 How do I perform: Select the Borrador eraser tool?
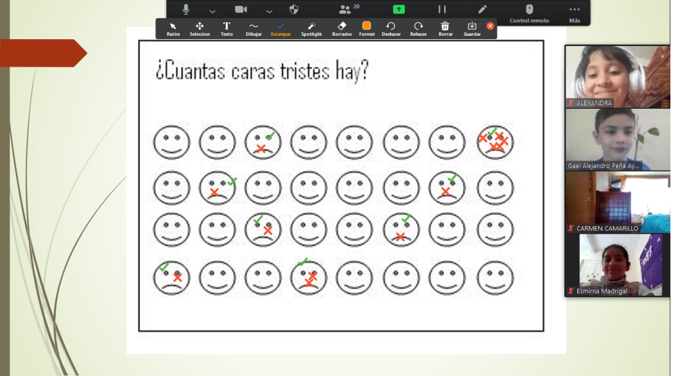[342, 28]
